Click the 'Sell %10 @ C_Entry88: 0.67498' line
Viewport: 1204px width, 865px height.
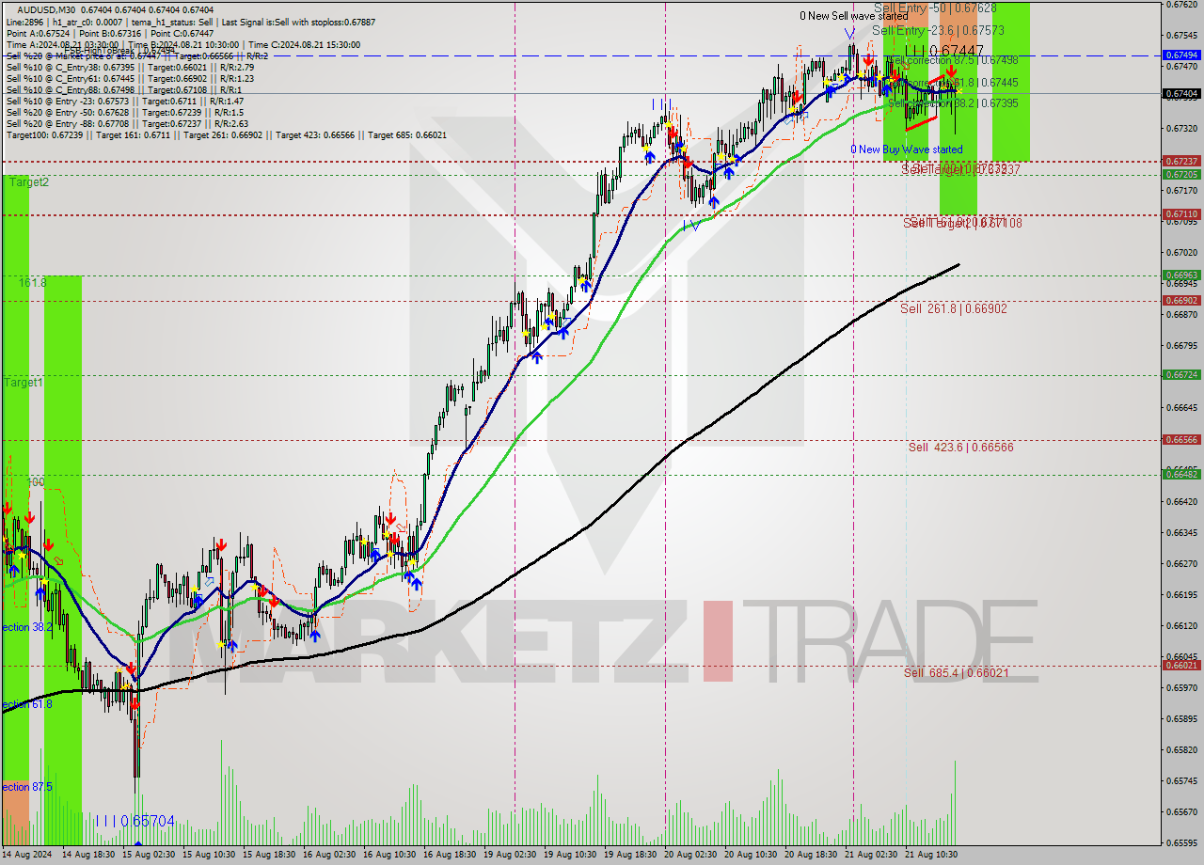[126, 89]
